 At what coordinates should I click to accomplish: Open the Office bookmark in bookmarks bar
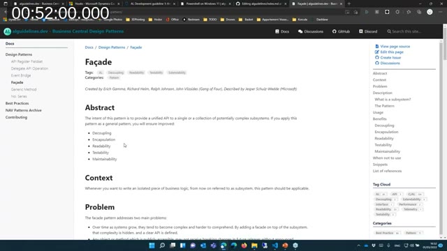click(173, 20)
